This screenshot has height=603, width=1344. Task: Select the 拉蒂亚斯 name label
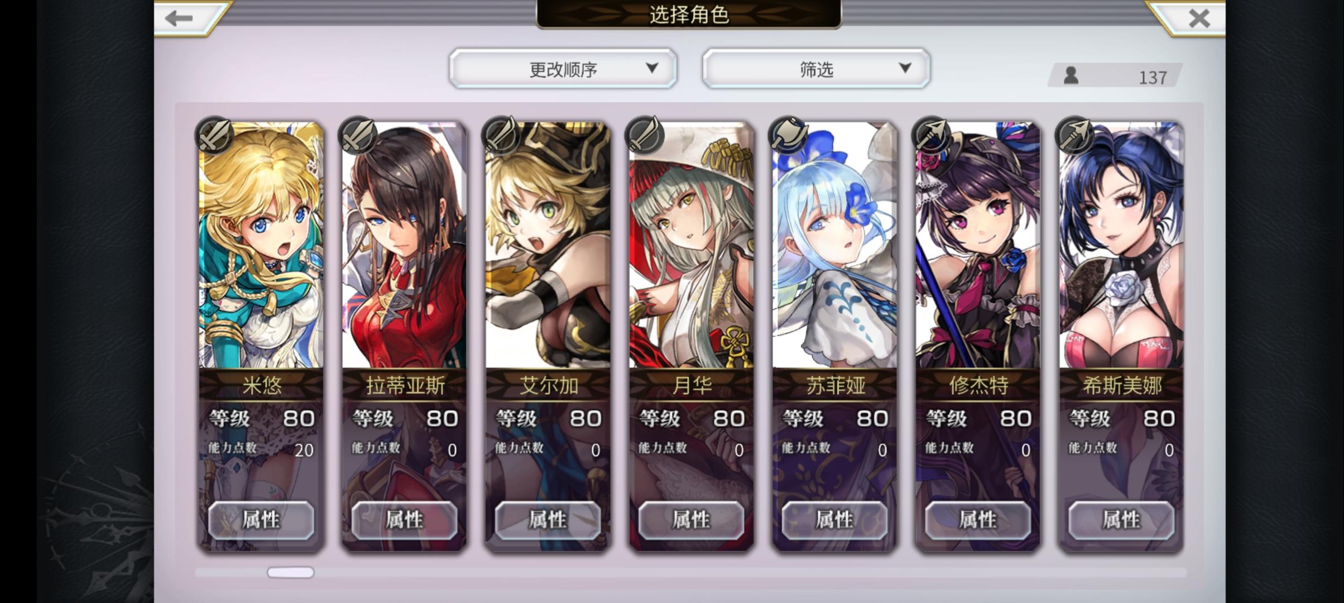405,385
